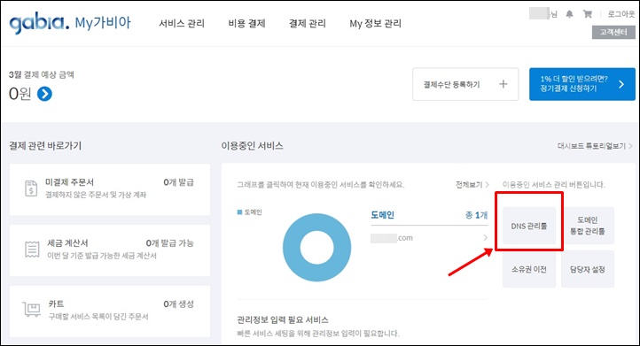
Task: Click the 로그아웃 link
Action: coord(620,14)
